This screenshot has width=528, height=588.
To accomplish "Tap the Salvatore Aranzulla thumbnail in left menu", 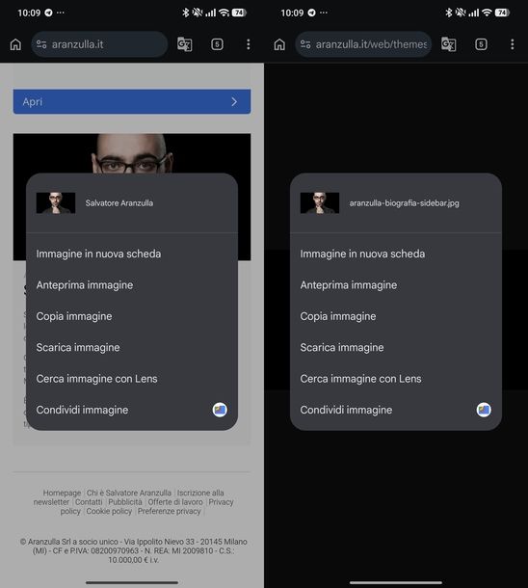I will point(56,202).
